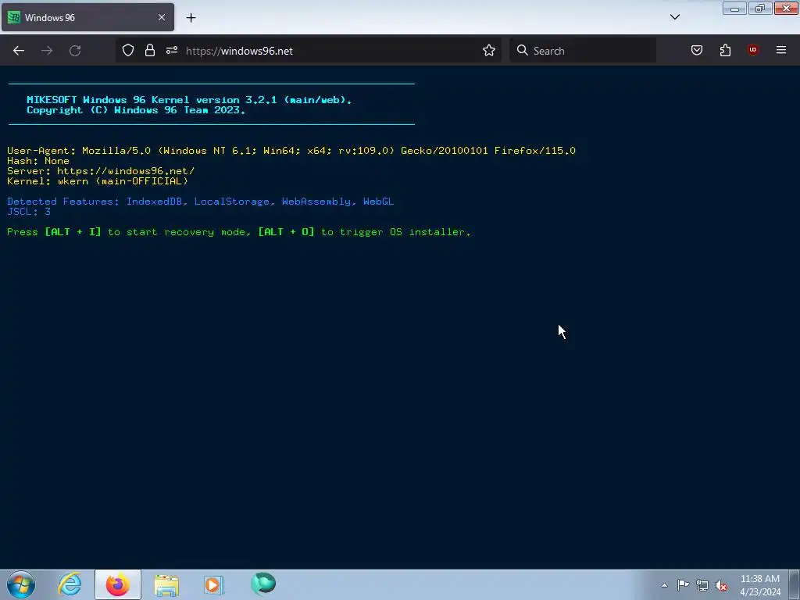Click the 'MIKESOFT Windows 96 Kernel version' heading
The image size is (800, 600).
point(189,100)
